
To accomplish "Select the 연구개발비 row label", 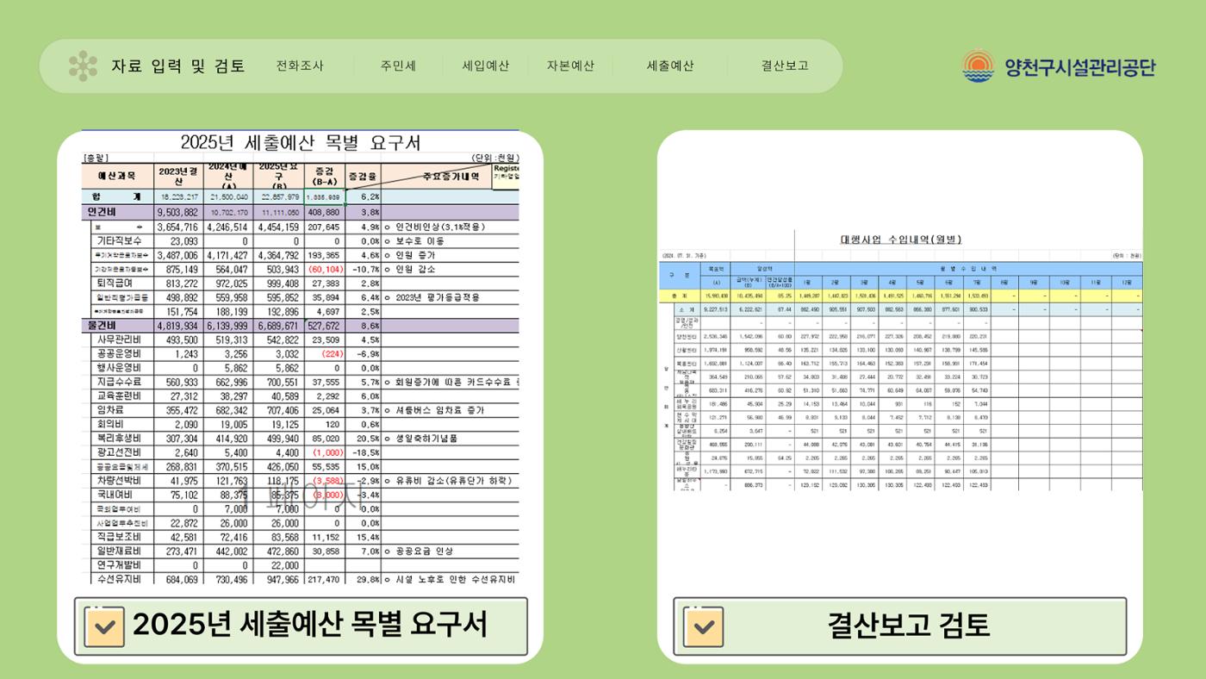I will click(x=121, y=564).
